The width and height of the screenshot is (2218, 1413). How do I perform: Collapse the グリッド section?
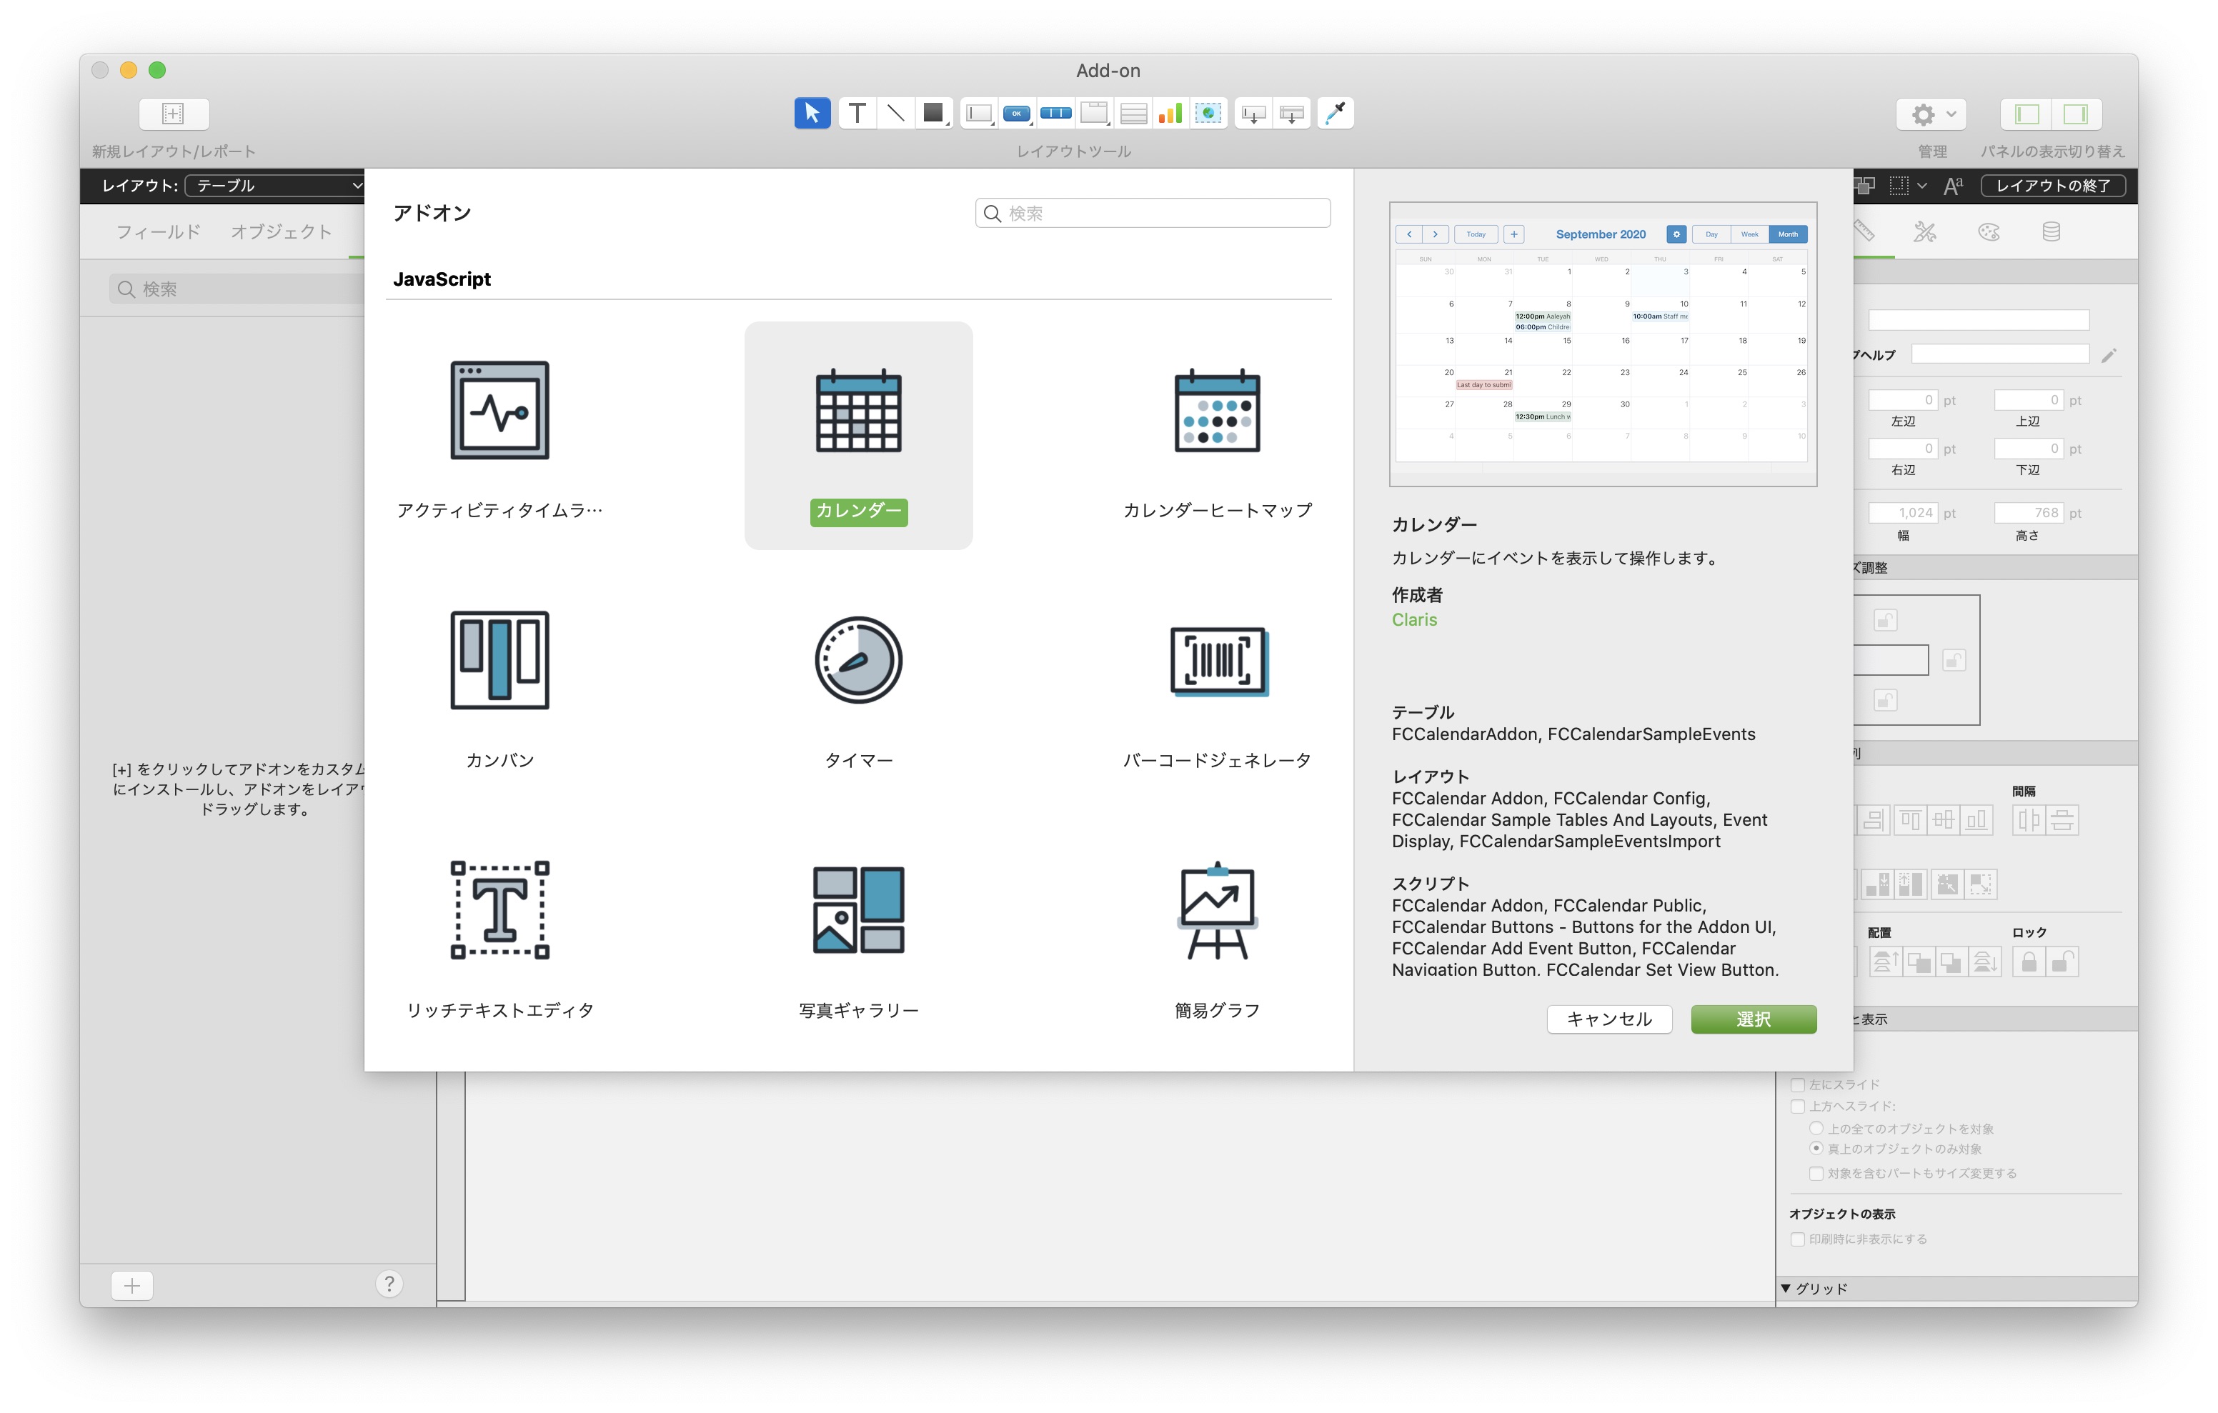[x=1786, y=1288]
